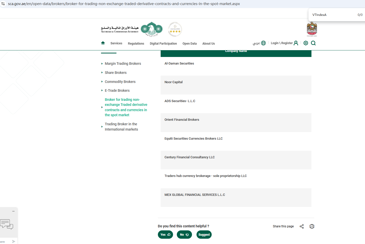Image resolution: width=365 pixels, height=244 pixels.
Task: Print the page using printer icon
Action: pos(312,226)
